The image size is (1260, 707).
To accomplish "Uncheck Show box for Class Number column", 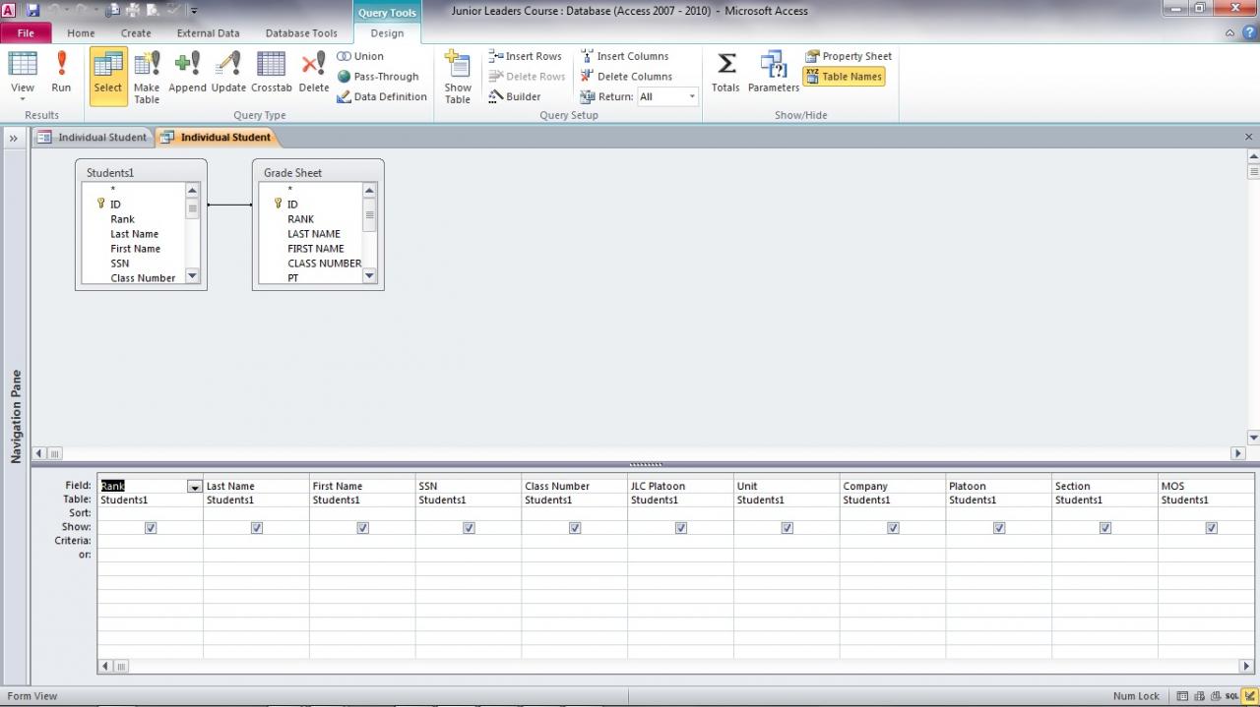I will pos(575,528).
